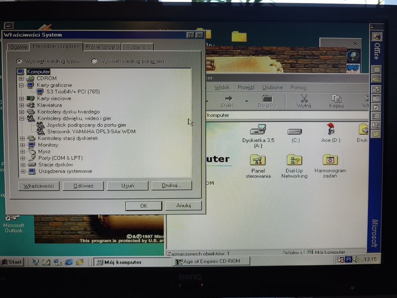Expand the Mysz node
The width and height of the screenshot is (397, 298).
(x=23, y=152)
